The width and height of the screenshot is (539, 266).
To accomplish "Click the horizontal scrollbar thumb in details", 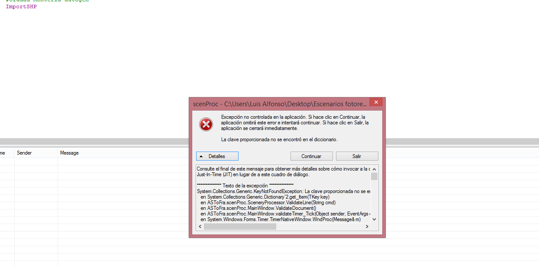I will click(x=240, y=226).
